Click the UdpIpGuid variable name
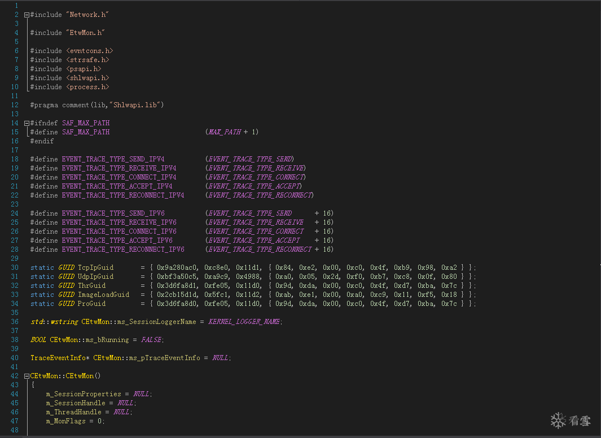 pos(96,277)
